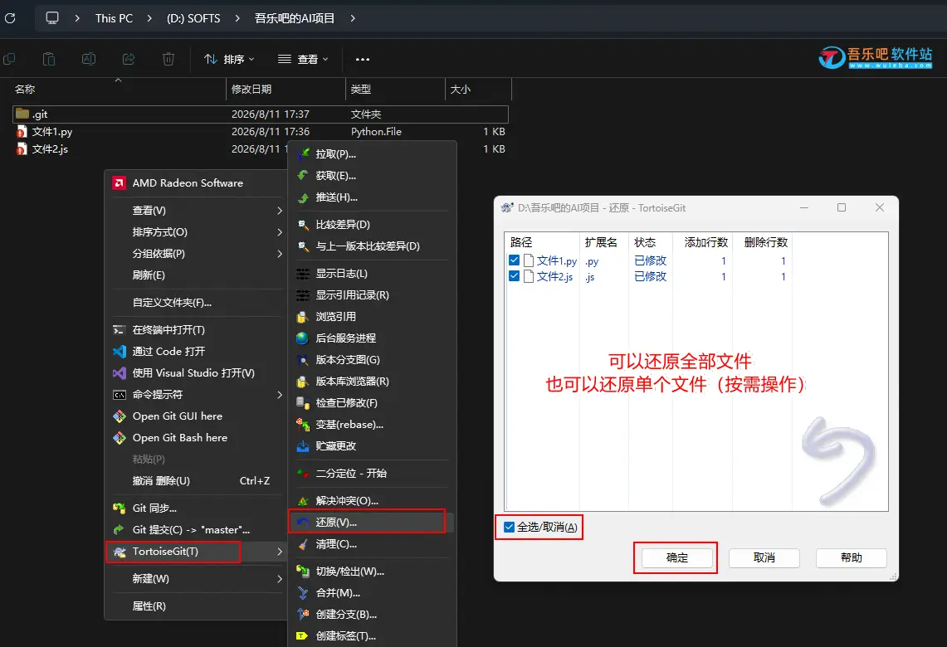
Task: Click the Git 同步 icon
Action: click(x=119, y=508)
